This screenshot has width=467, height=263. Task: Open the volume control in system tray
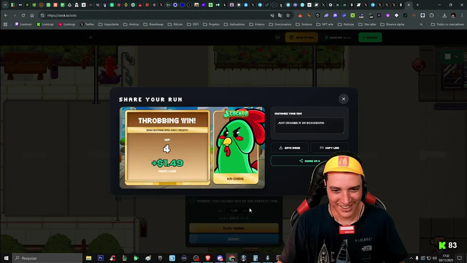[435, 258]
